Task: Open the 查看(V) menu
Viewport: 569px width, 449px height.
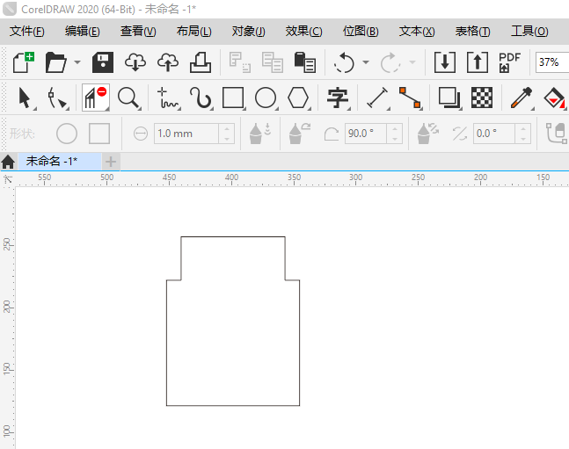Action: point(138,31)
